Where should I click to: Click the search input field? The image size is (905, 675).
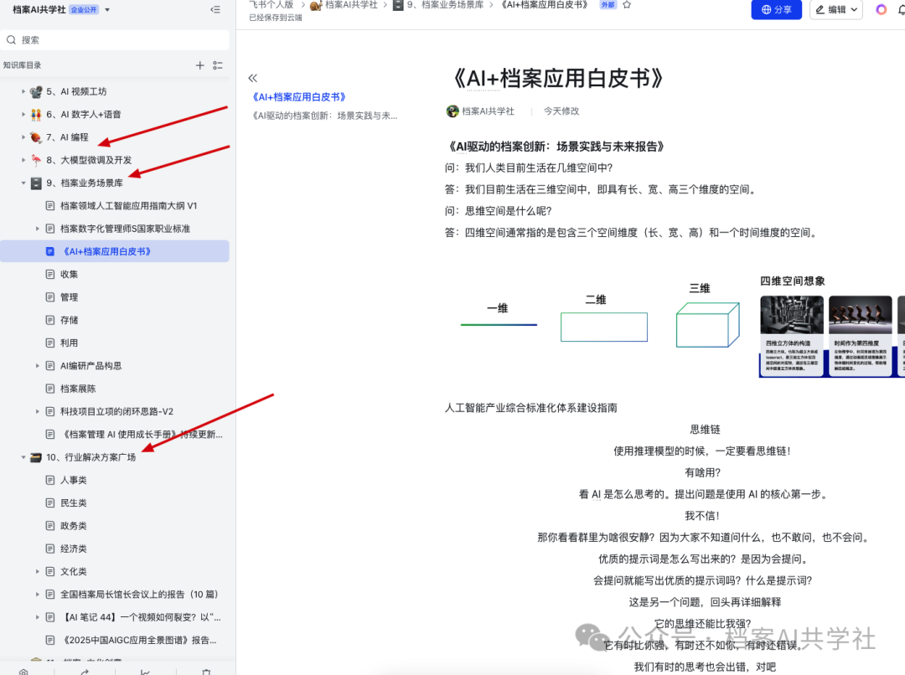[115, 40]
